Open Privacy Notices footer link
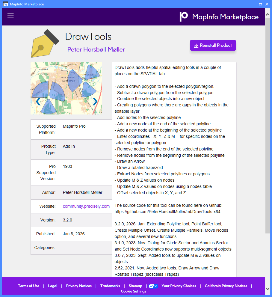 [x=79, y=286]
